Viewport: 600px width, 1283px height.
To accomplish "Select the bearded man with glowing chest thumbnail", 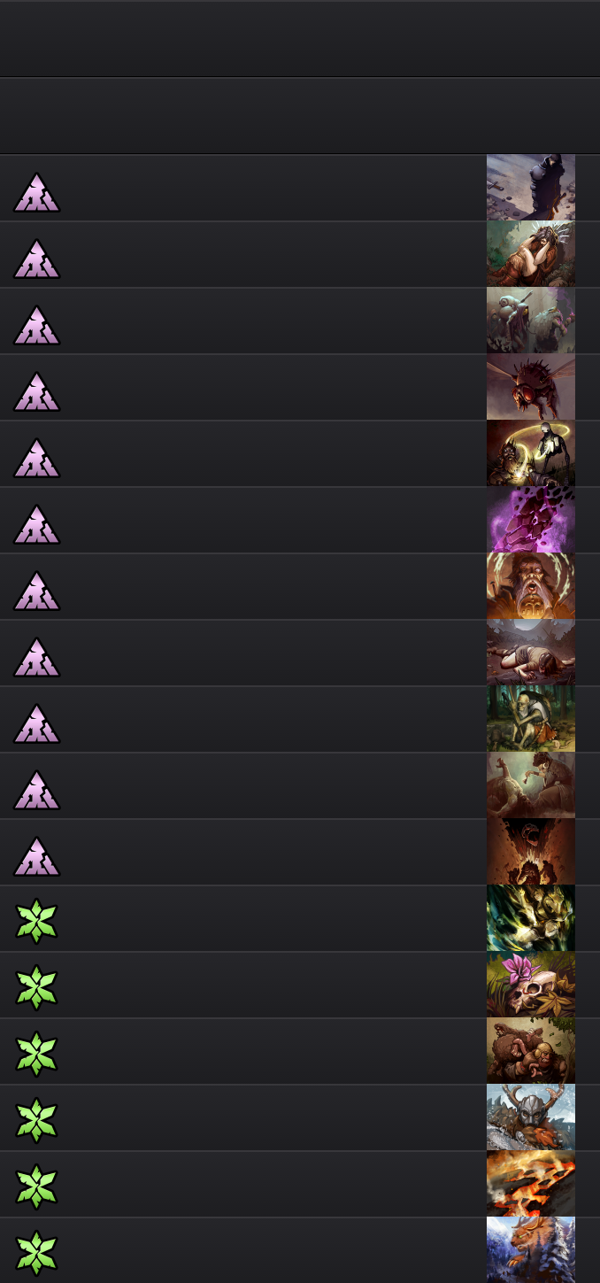I will coord(531,586).
